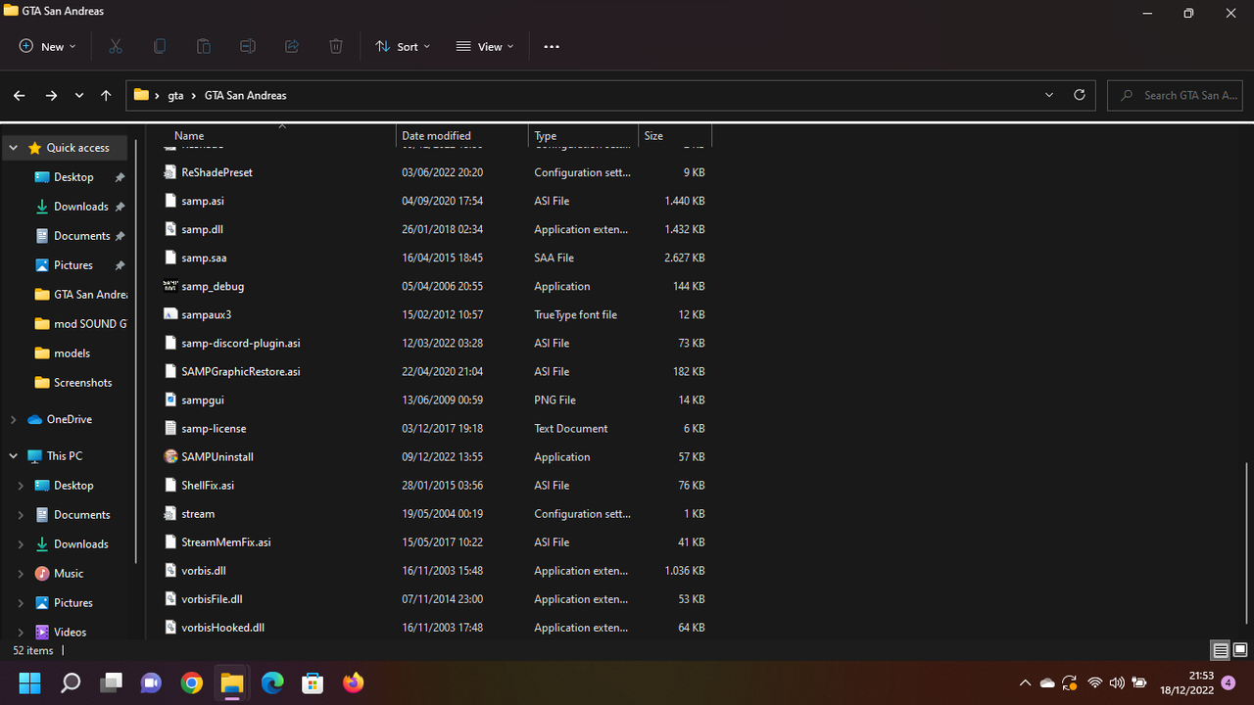Viewport: 1254px width, 705px height.
Task: Click the New button
Action: (x=47, y=46)
